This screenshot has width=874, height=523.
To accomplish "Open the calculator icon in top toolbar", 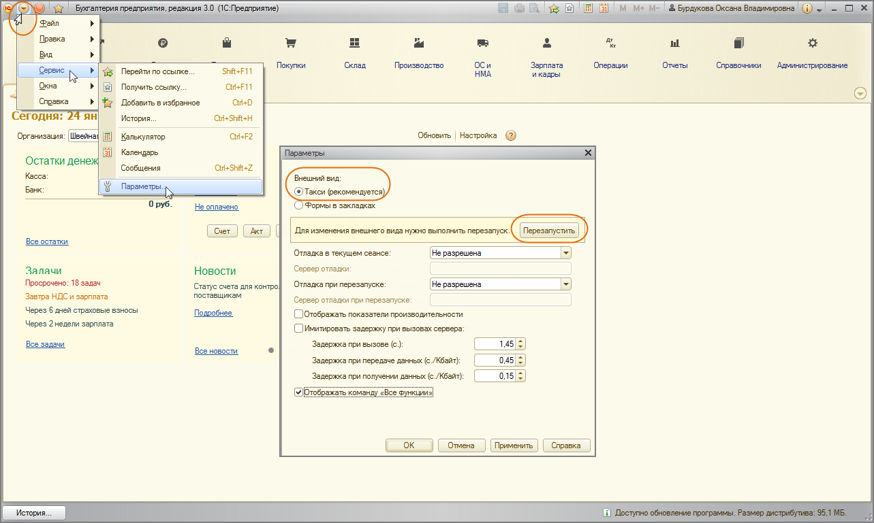I will coord(588,9).
